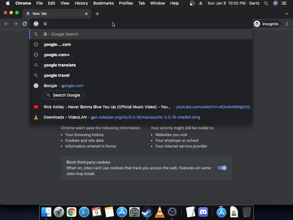Open the disk image item beside Trash
Screen dimensions: 293x220
[x=234, y=212]
